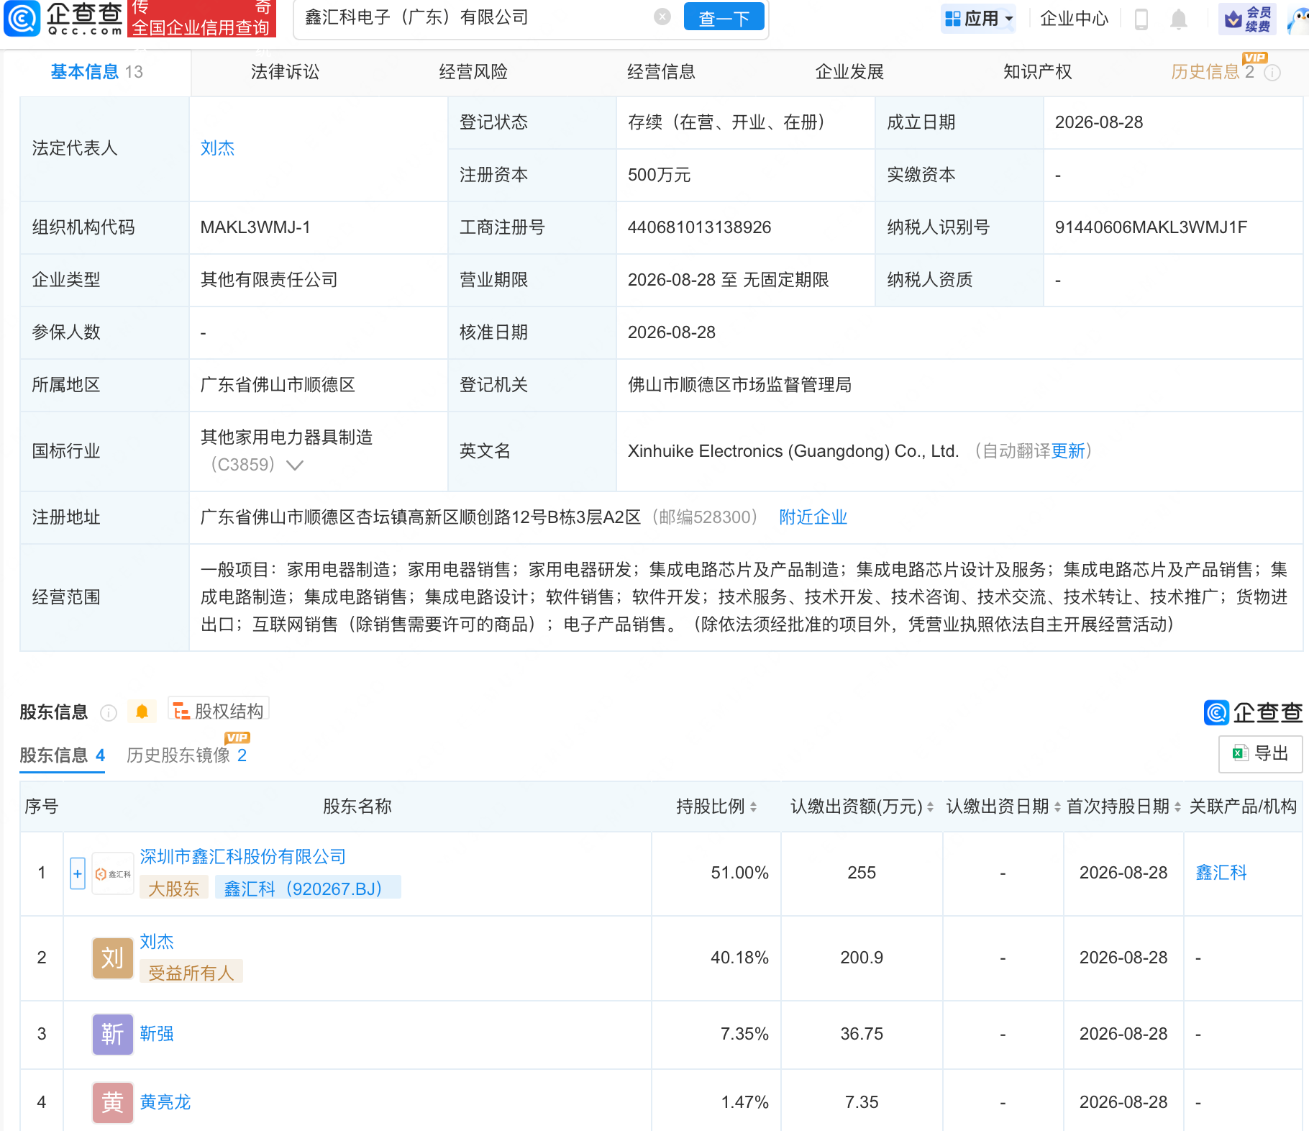This screenshot has width=1309, height=1131.
Task: Click the 36.75 subscribed amount cell
Action: coord(862,1034)
